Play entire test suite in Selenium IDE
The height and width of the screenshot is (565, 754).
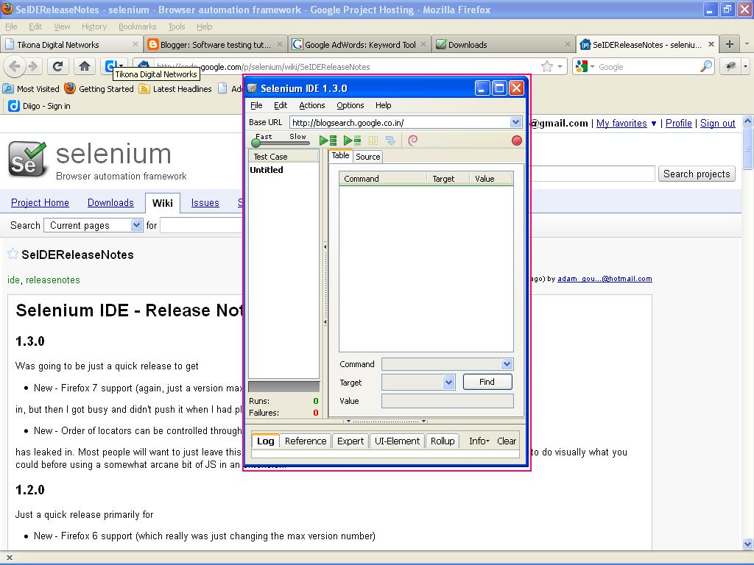(x=328, y=141)
